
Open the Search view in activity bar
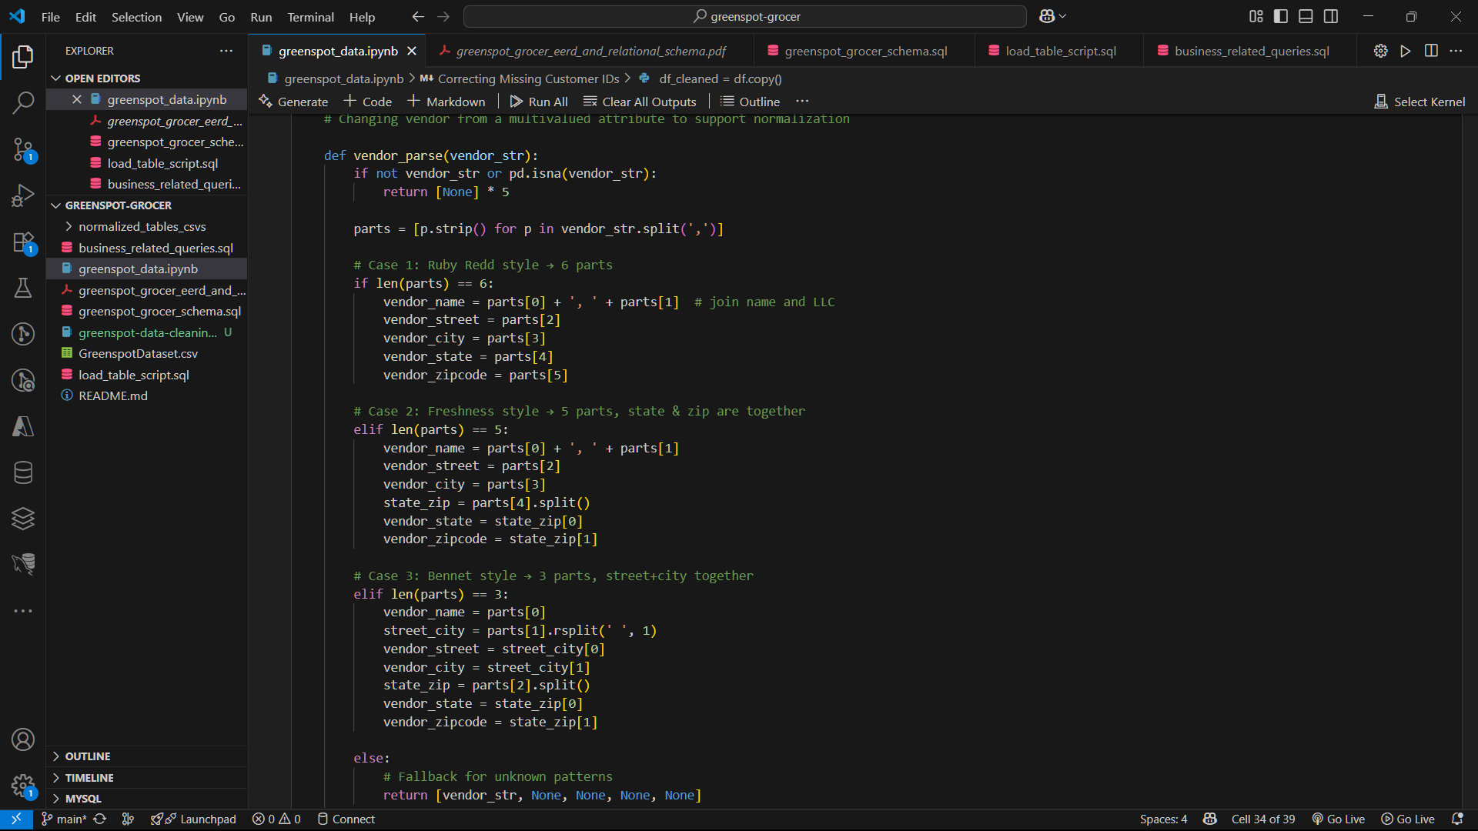click(23, 102)
